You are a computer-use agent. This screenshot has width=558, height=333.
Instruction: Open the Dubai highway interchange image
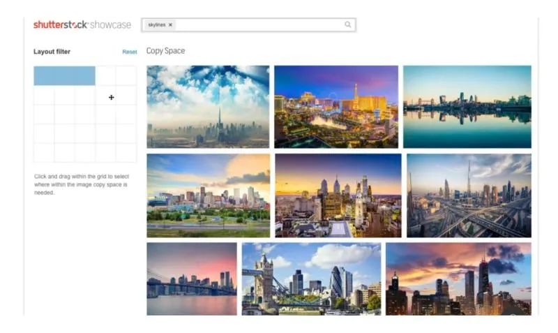point(469,195)
